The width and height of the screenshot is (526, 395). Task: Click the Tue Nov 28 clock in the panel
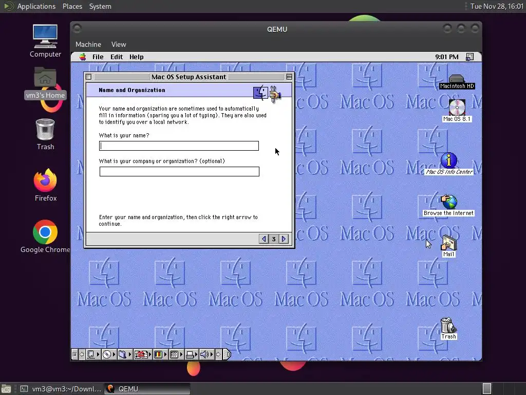[x=497, y=6]
